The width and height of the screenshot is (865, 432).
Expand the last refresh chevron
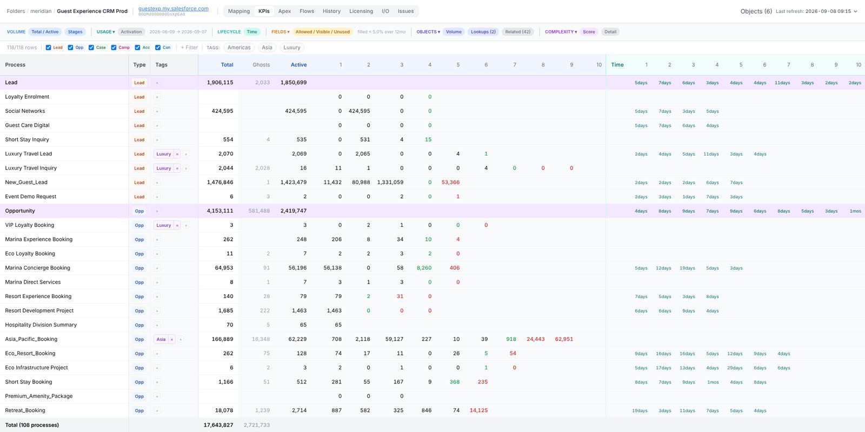[855, 11]
